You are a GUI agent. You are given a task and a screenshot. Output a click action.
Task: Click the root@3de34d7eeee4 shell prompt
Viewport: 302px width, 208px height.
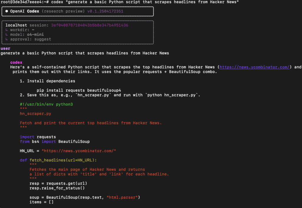pos(25,2)
